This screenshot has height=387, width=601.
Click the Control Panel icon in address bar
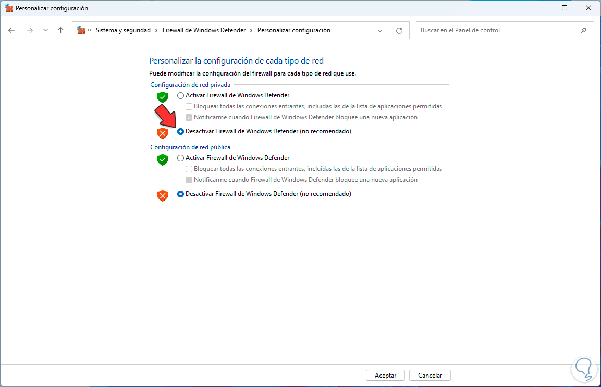pos(81,30)
